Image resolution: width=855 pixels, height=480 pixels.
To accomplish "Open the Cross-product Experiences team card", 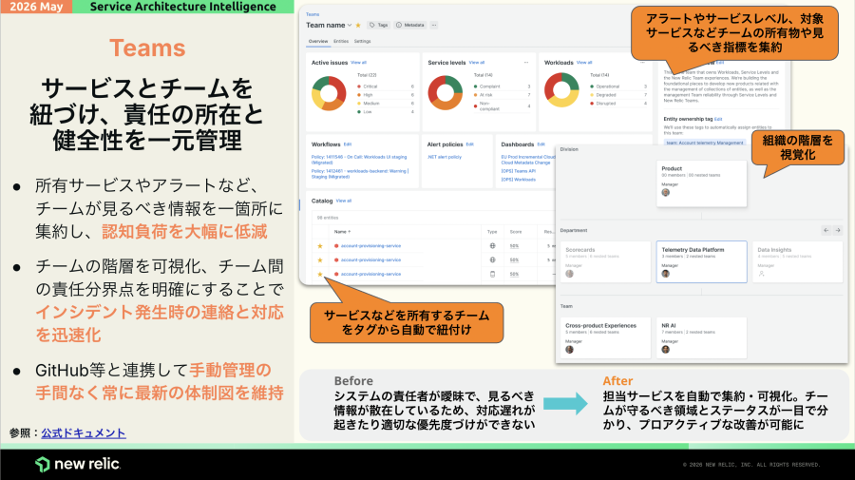I will click(x=605, y=337).
